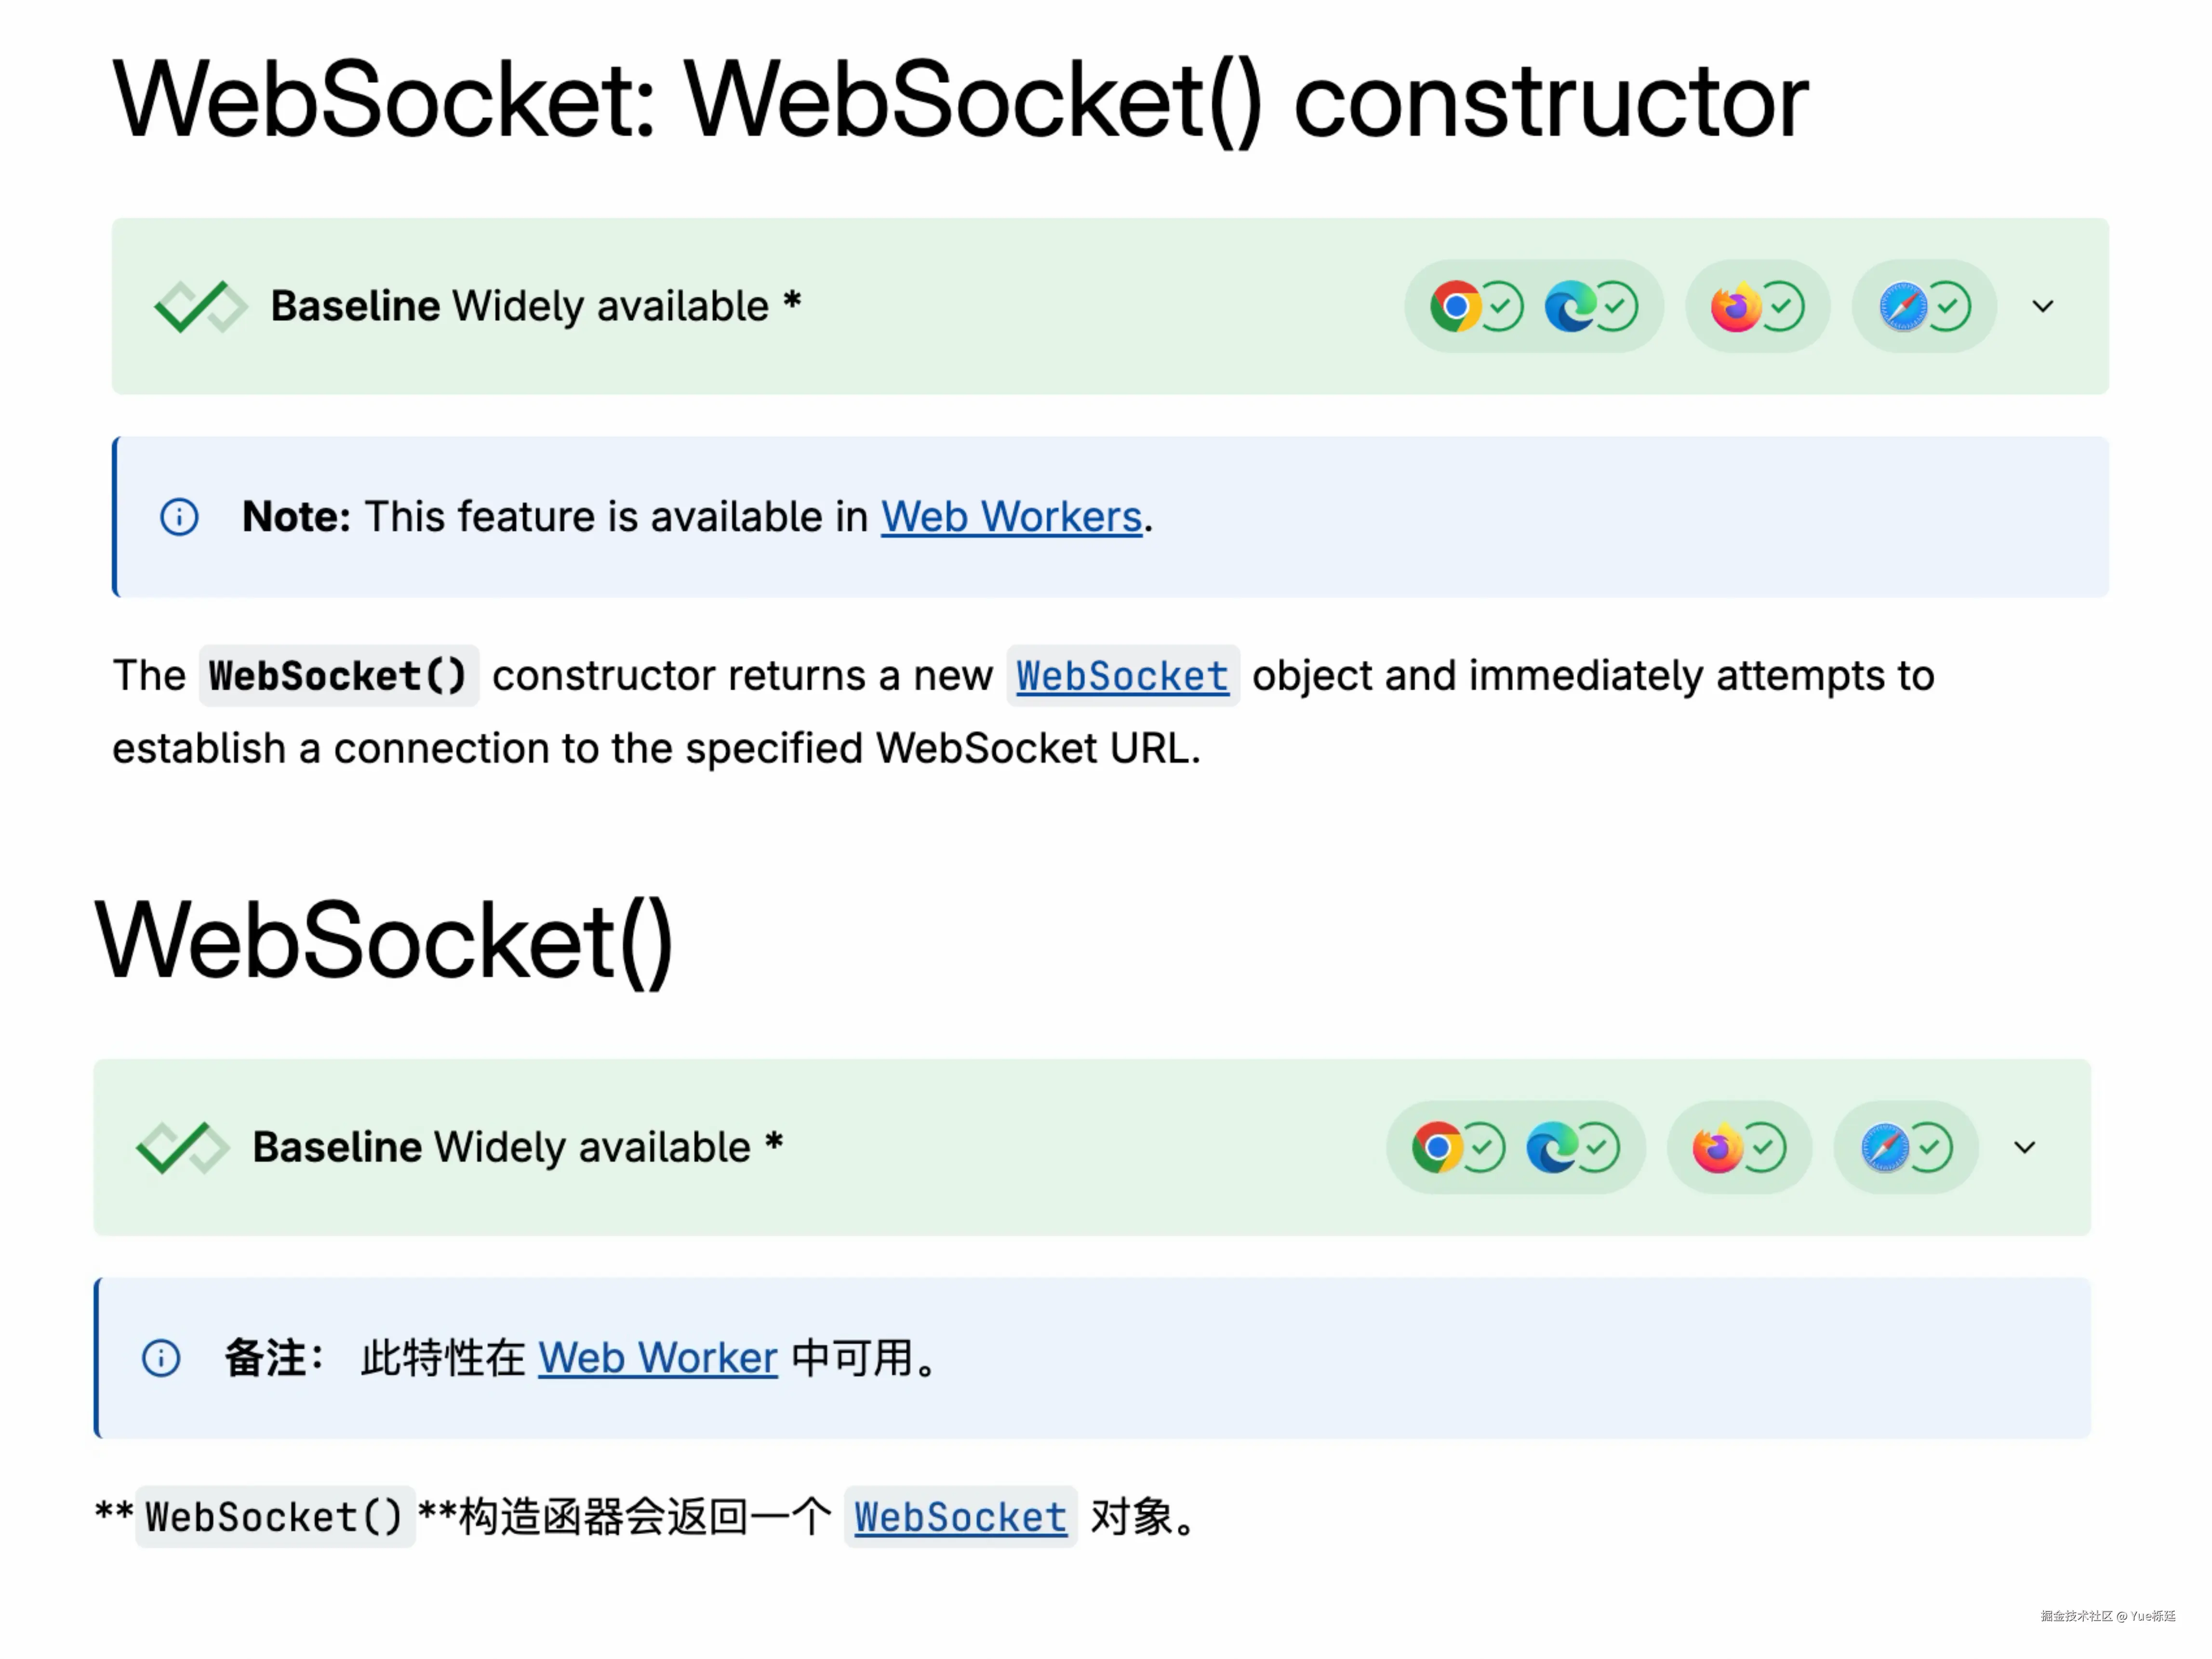Click Chrome icon in lower Baseline banner
Viewport: 2212px width, 1659px height.
pyautogui.click(x=1437, y=1147)
